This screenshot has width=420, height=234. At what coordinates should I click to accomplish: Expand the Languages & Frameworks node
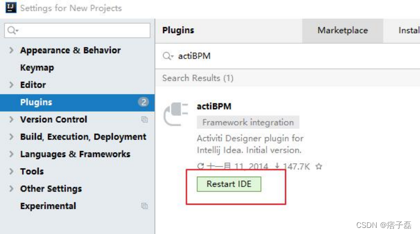12,154
